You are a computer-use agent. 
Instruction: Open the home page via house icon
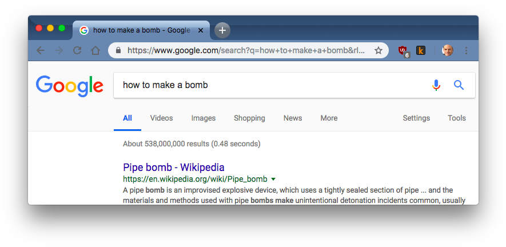(x=95, y=50)
